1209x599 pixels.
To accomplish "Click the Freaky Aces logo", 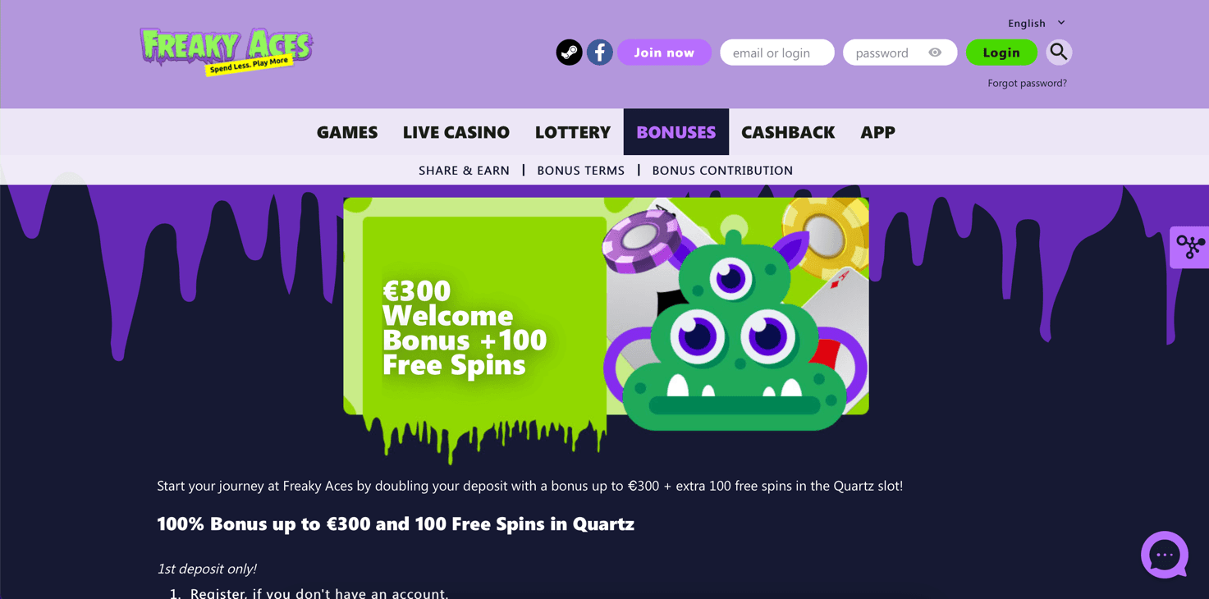I will click(227, 51).
